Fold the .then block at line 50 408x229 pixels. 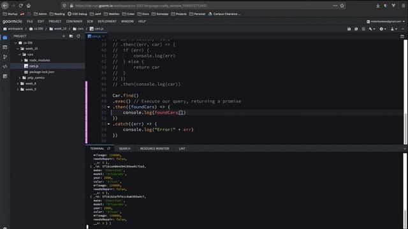pyautogui.click(x=109, y=107)
